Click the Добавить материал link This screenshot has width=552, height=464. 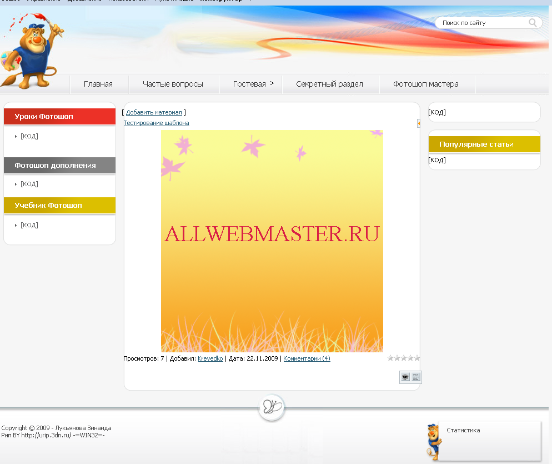tap(154, 112)
